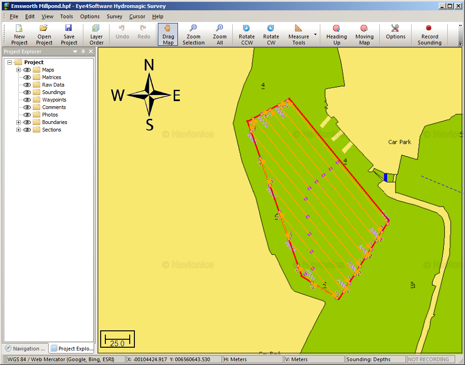Open the Survey menu
Viewport: 465px width, 365px height.
(x=114, y=16)
